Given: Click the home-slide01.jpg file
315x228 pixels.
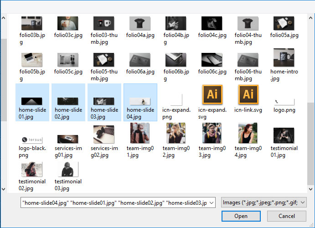Looking at the screenshot, I should [32, 103].
